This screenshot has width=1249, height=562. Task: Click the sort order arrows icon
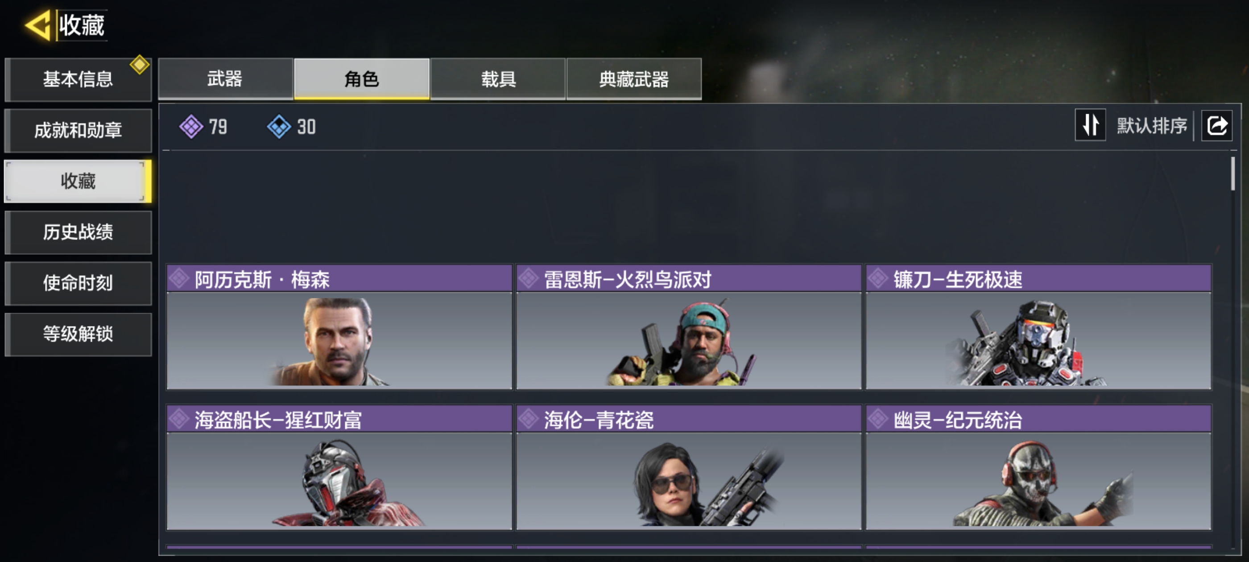pyautogui.click(x=1090, y=125)
